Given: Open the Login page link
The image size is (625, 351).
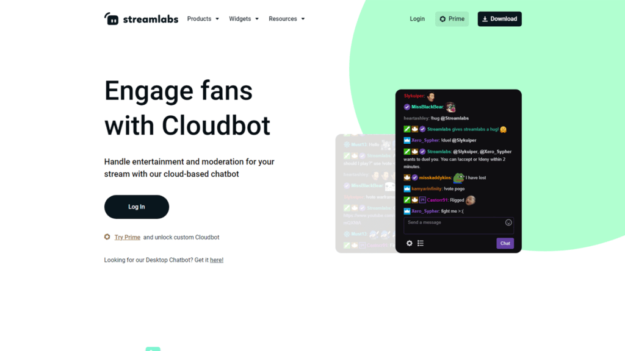Looking at the screenshot, I should pos(417,19).
